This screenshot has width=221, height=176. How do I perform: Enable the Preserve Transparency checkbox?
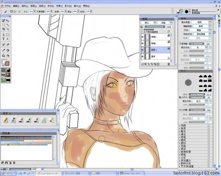[x=142, y=30]
